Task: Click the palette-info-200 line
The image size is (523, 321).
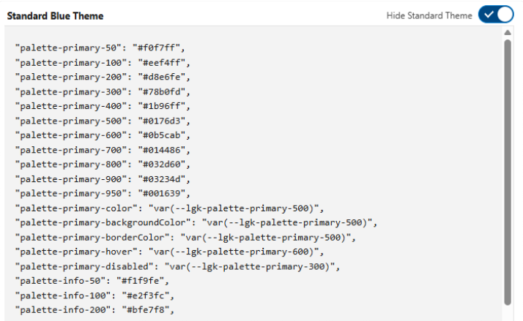Action: coord(94,310)
